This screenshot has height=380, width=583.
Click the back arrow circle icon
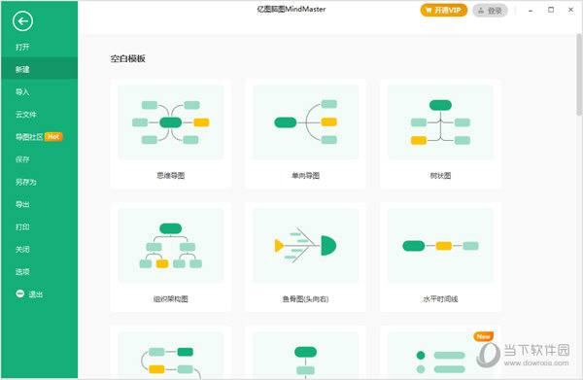pos(22,21)
